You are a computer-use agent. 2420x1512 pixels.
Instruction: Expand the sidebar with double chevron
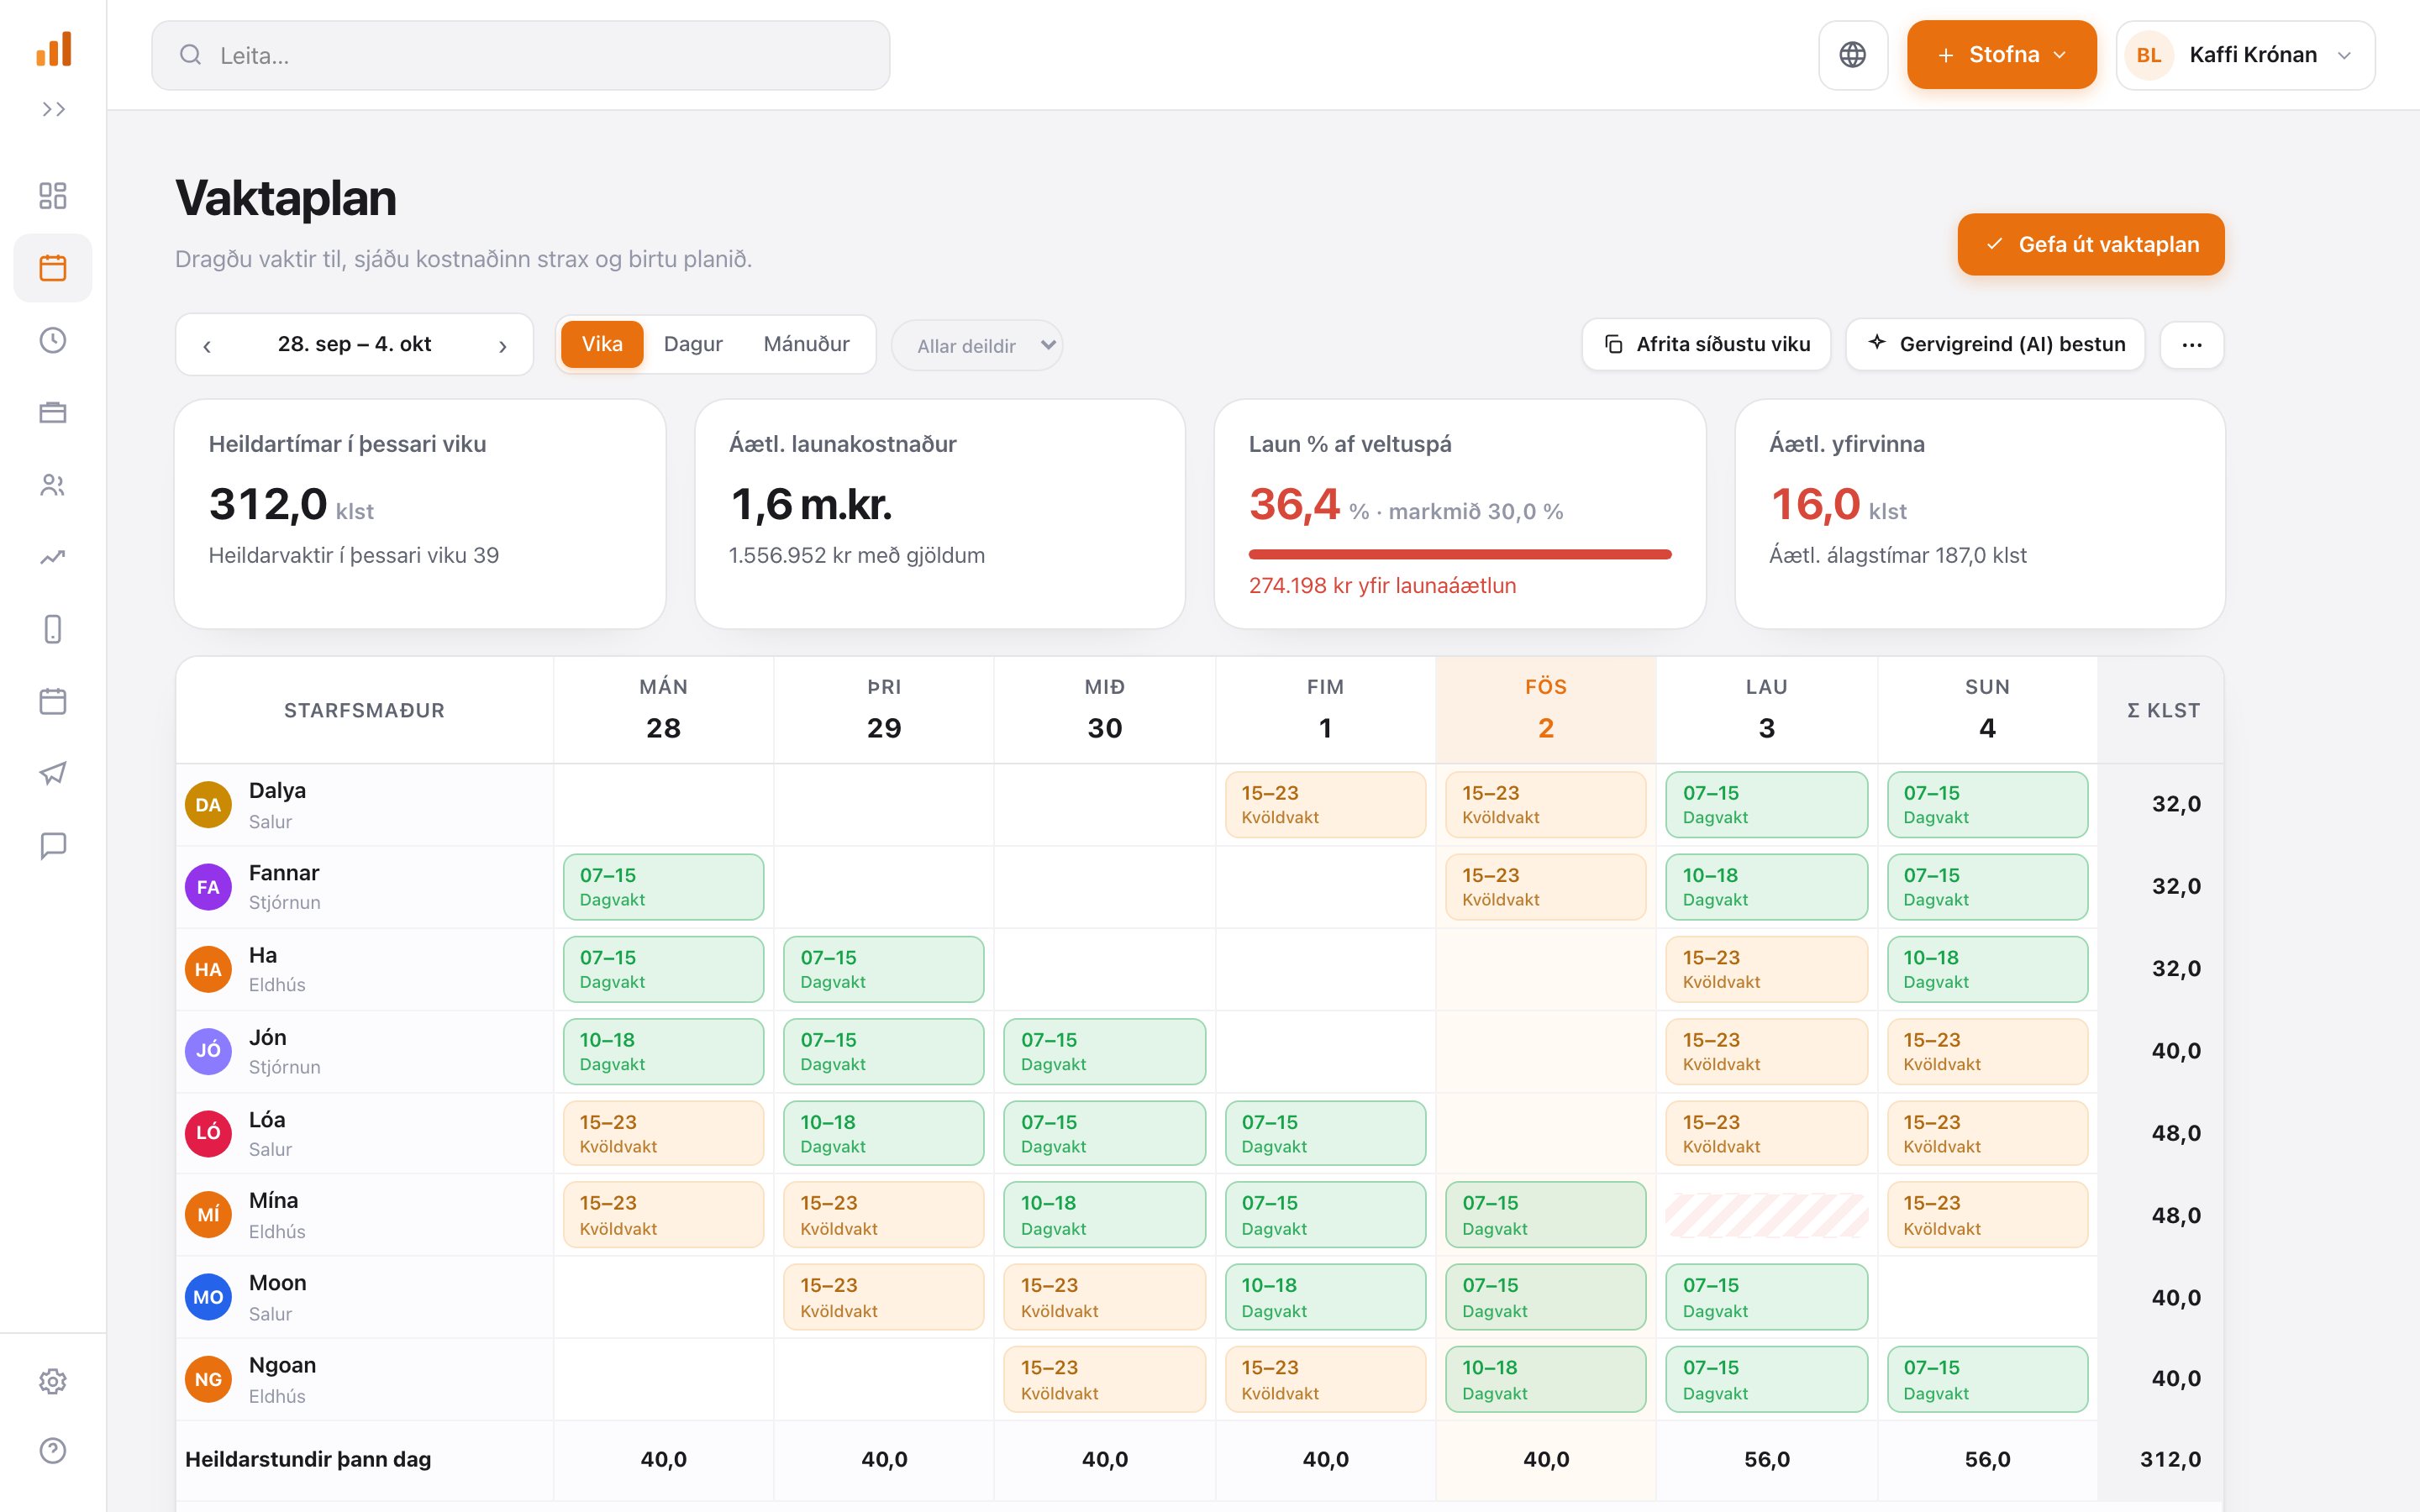(x=53, y=109)
